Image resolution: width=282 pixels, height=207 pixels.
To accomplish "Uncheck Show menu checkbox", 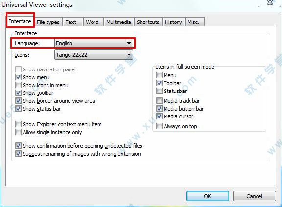I will tap(18, 77).
